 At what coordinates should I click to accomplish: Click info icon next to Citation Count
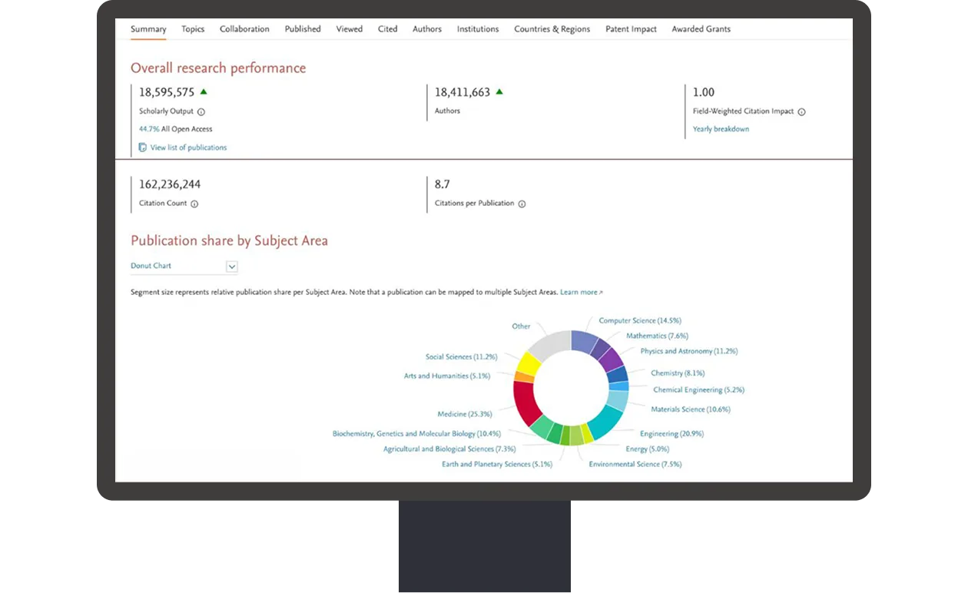tap(194, 204)
